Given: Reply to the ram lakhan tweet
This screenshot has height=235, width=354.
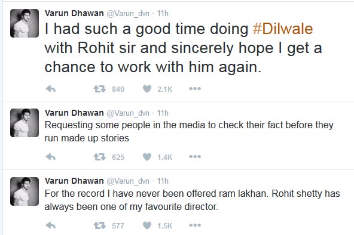Looking at the screenshot, I should click(x=51, y=225).
